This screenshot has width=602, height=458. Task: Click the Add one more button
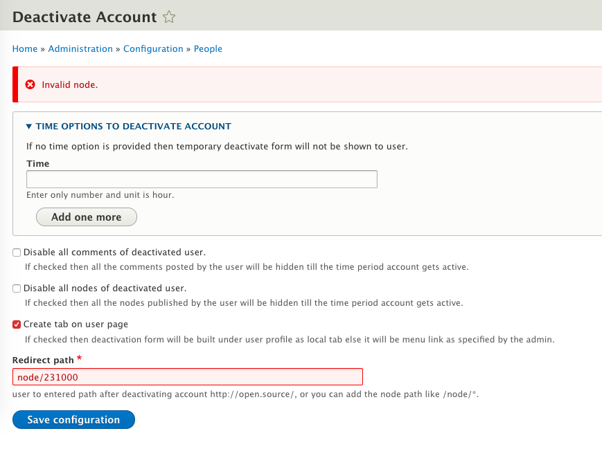[x=86, y=217]
